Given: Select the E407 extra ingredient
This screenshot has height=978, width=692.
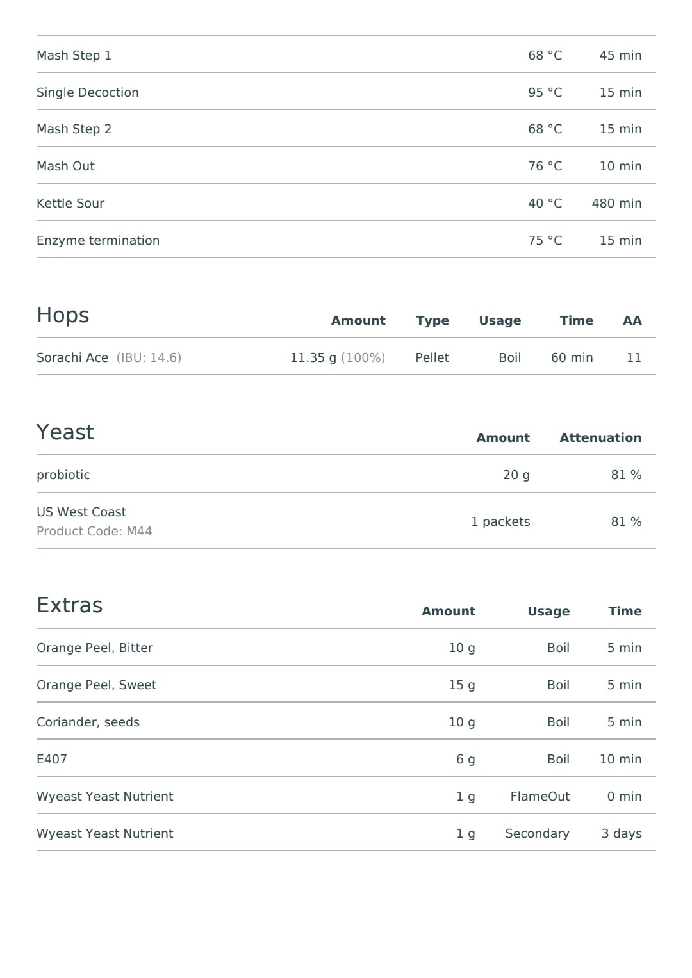Looking at the screenshot, I should (52, 759).
